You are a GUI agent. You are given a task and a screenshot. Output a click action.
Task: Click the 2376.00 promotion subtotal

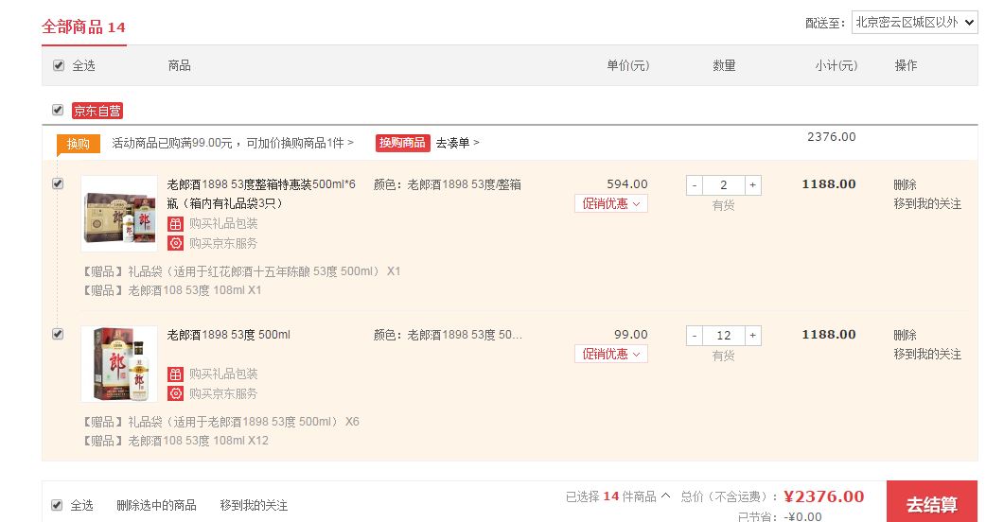click(x=832, y=137)
